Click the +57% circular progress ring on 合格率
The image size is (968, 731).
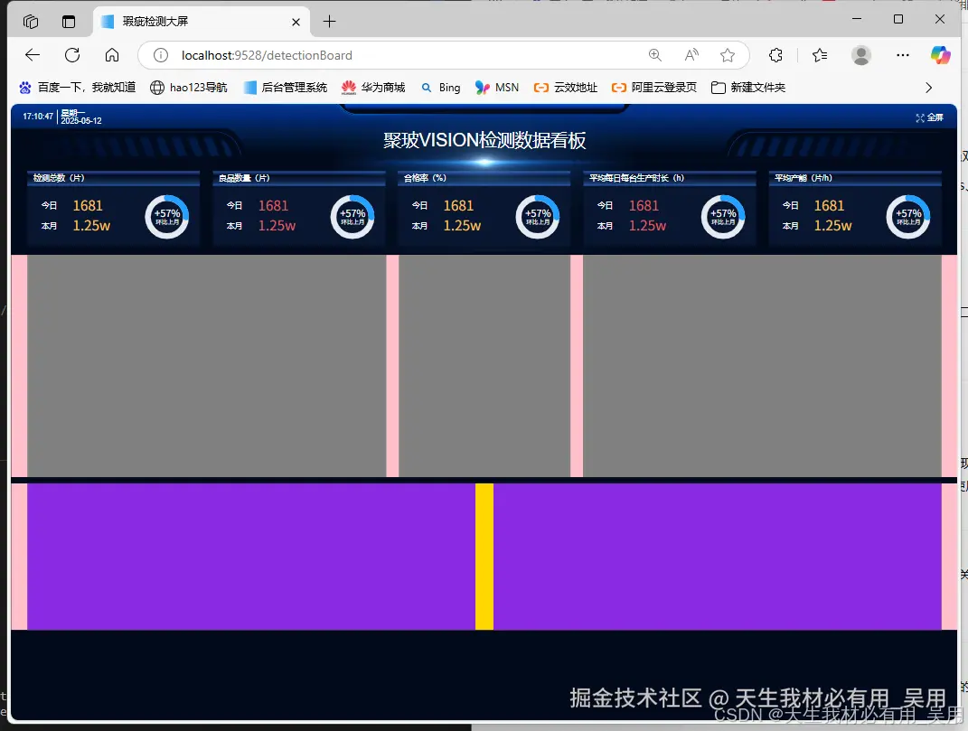click(538, 216)
